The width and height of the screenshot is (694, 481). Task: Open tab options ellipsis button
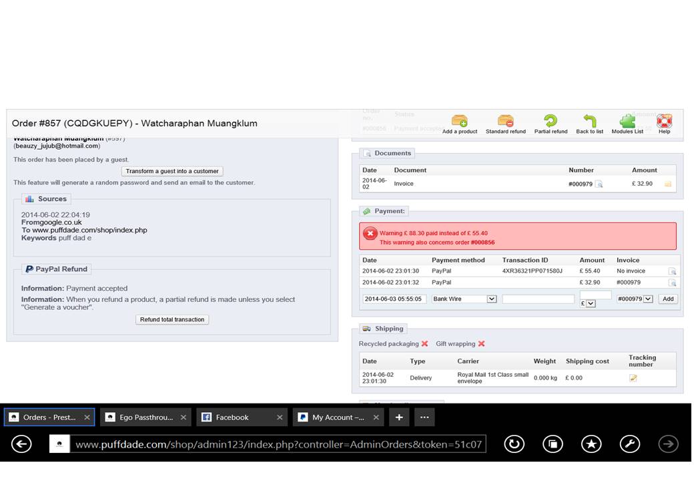pos(424,418)
